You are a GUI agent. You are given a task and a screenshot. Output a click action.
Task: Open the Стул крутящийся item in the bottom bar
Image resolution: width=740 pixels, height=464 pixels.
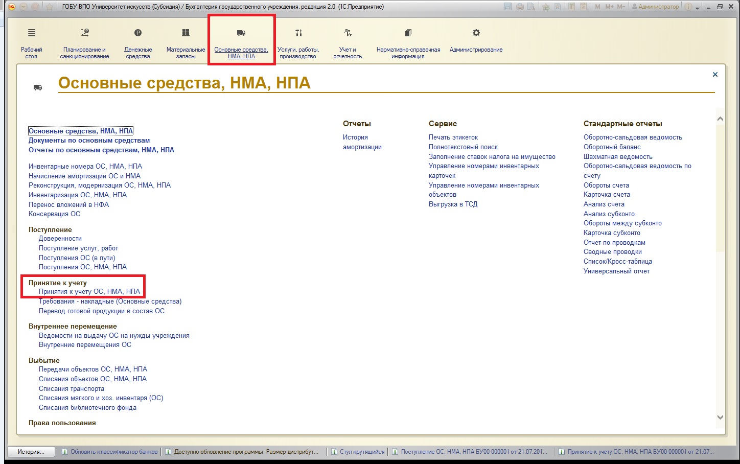(362, 452)
